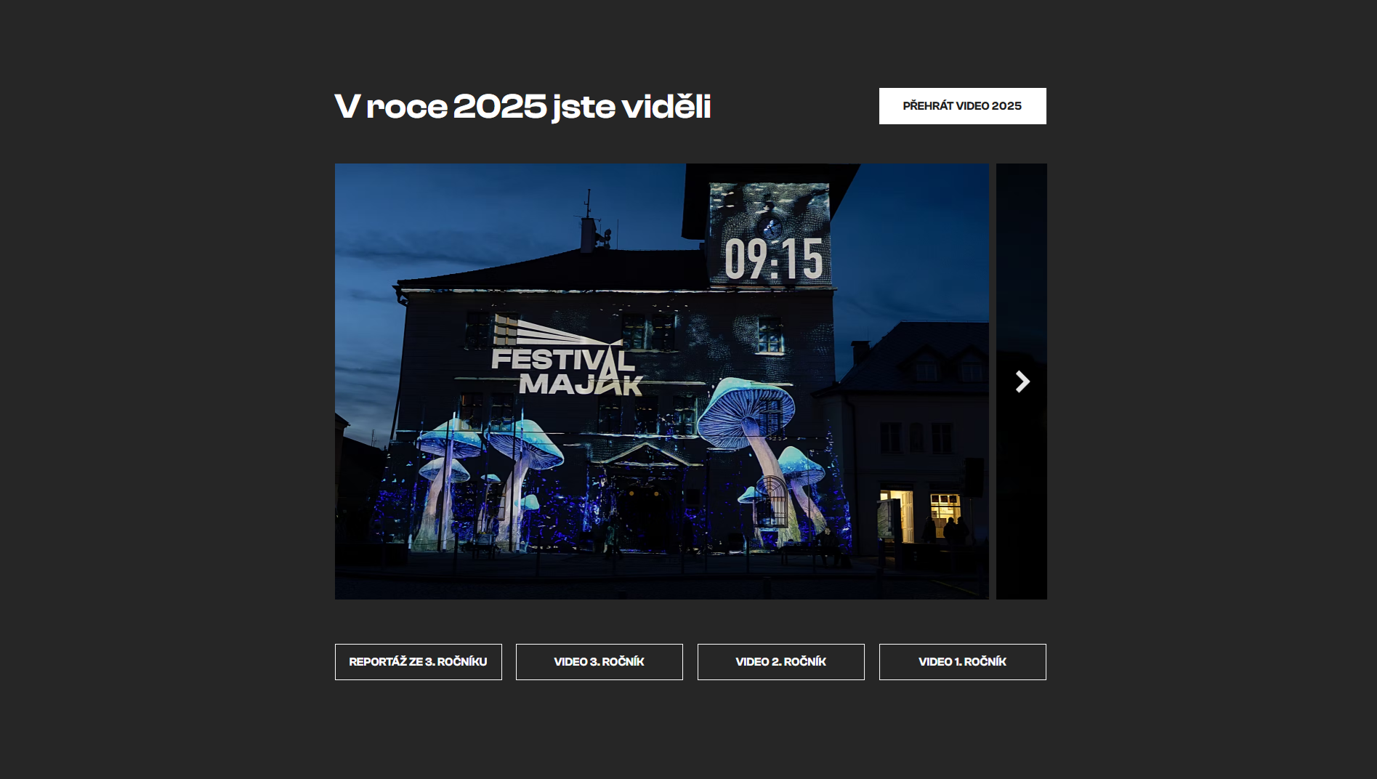The height and width of the screenshot is (779, 1377).
Task: Click the 09:15 time projected on the tower
Action: coord(774,259)
